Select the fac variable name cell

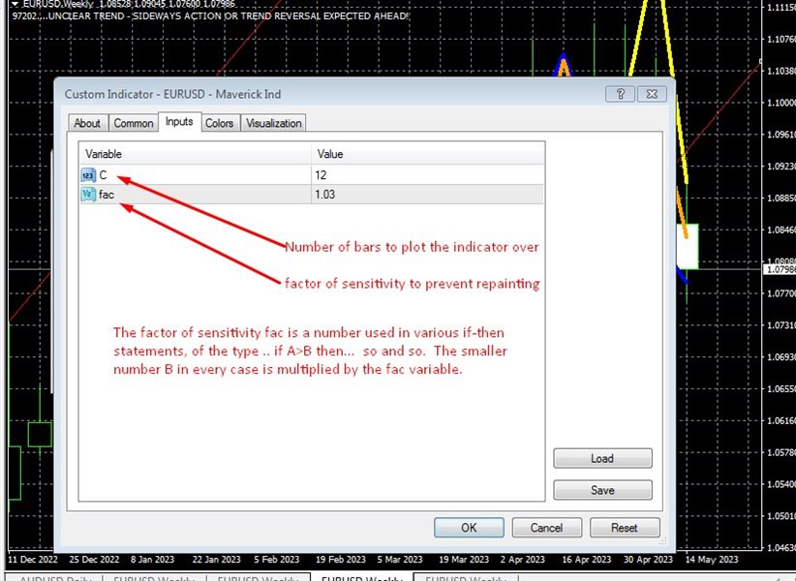[195, 195]
